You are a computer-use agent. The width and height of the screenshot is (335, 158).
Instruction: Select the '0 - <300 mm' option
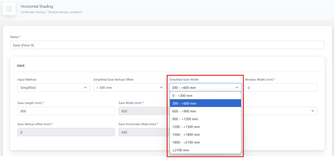205,96
